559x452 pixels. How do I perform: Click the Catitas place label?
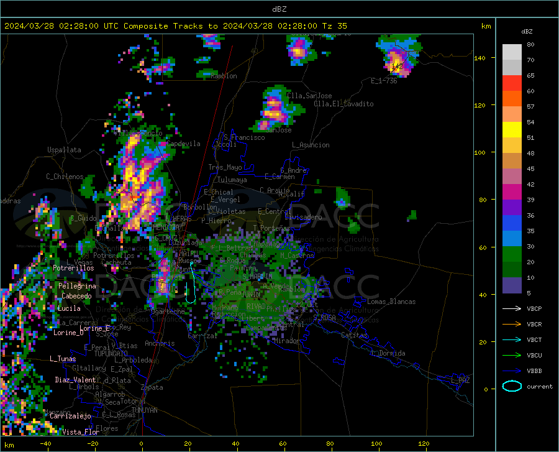pyautogui.click(x=354, y=335)
